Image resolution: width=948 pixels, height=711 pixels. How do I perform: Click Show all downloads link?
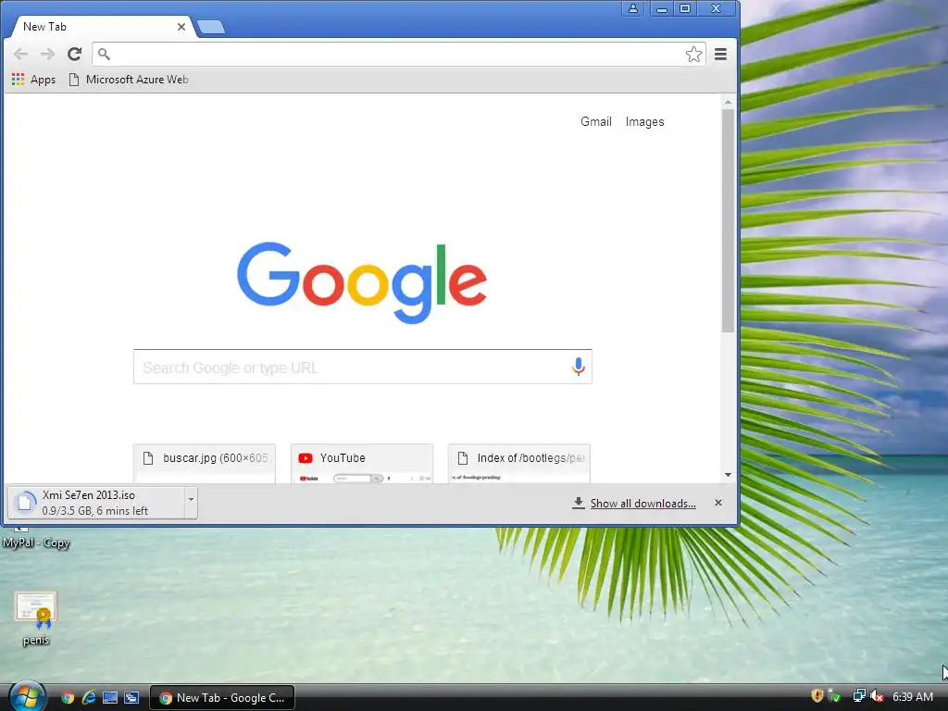(x=642, y=504)
